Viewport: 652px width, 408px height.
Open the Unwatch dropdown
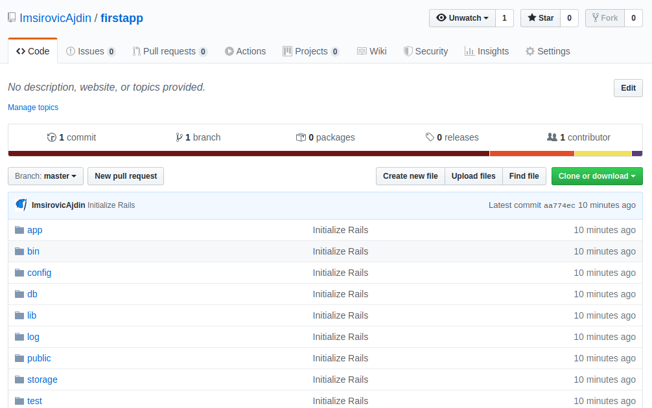point(462,18)
